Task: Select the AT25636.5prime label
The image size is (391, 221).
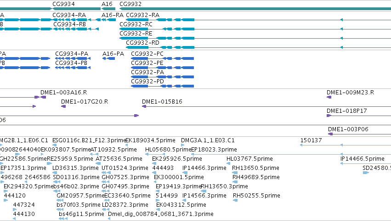Action: tap(119, 159)
